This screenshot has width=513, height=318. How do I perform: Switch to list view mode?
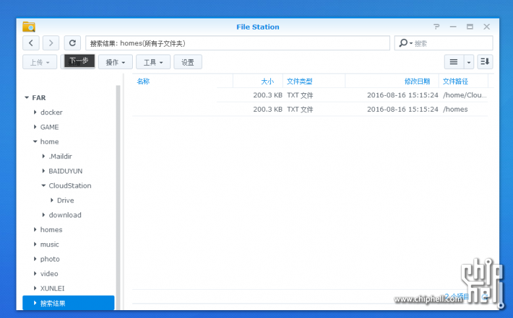454,62
